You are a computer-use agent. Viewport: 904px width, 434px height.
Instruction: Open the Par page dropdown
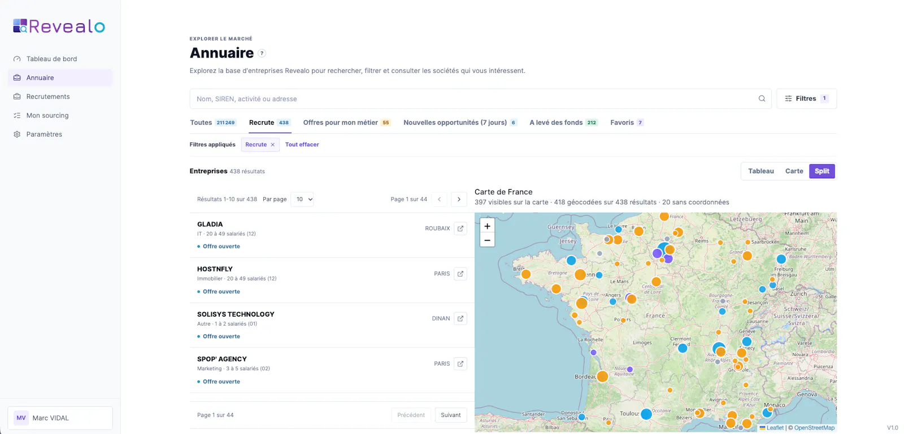point(302,199)
